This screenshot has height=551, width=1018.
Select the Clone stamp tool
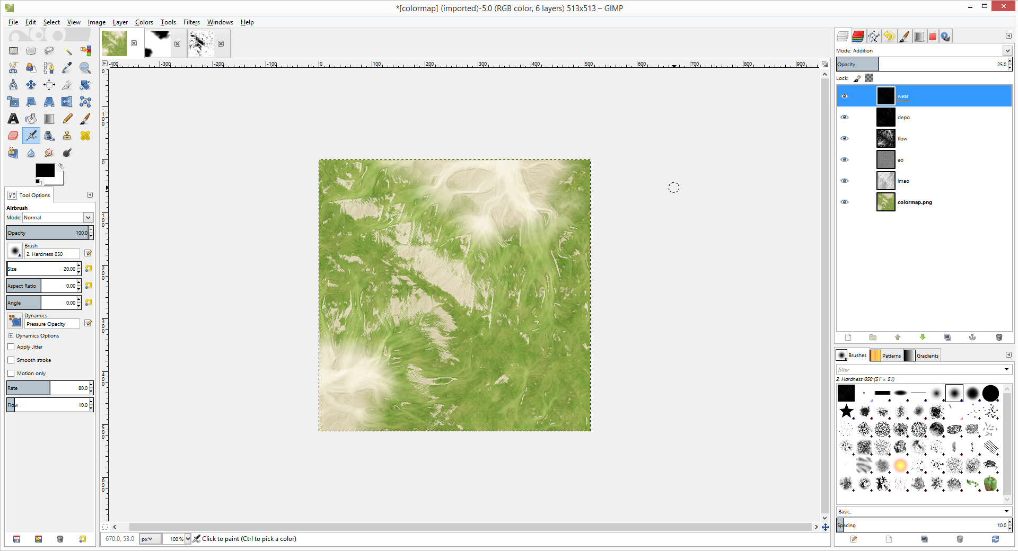click(67, 136)
